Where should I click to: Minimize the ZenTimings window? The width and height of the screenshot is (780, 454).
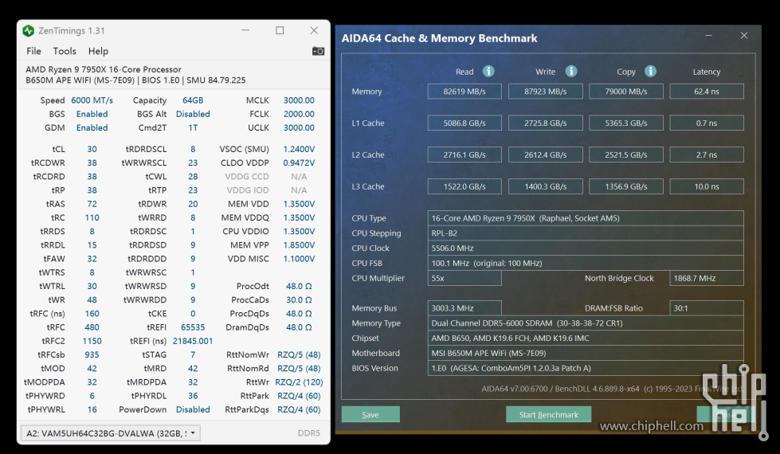pos(245,31)
